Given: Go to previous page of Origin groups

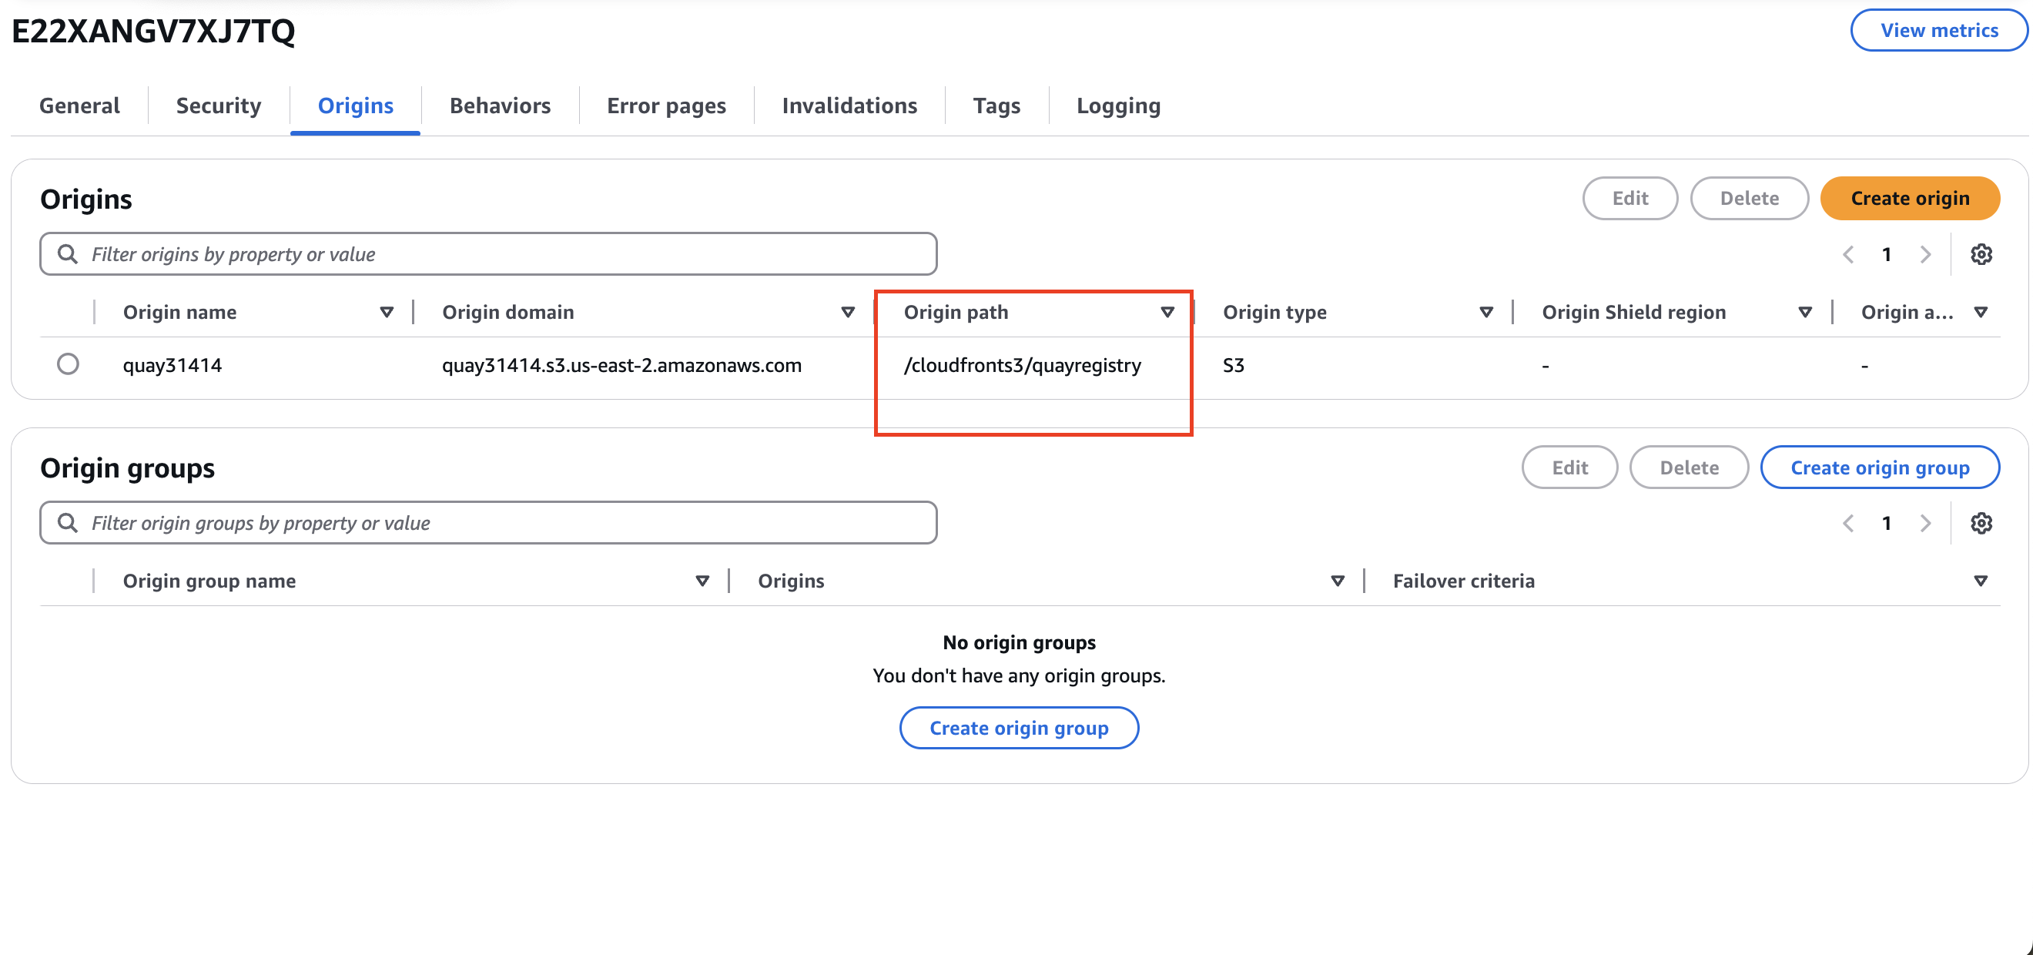Looking at the screenshot, I should (x=1848, y=523).
